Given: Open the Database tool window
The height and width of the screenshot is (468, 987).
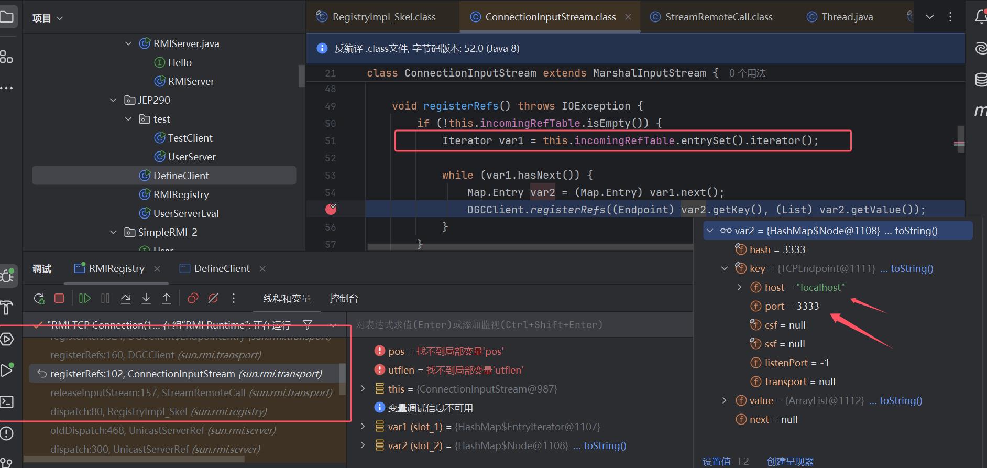Looking at the screenshot, I should pos(981,80).
